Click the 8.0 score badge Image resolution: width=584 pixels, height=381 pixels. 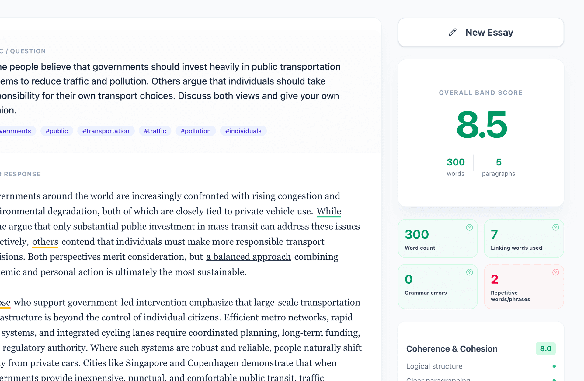(546, 349)
